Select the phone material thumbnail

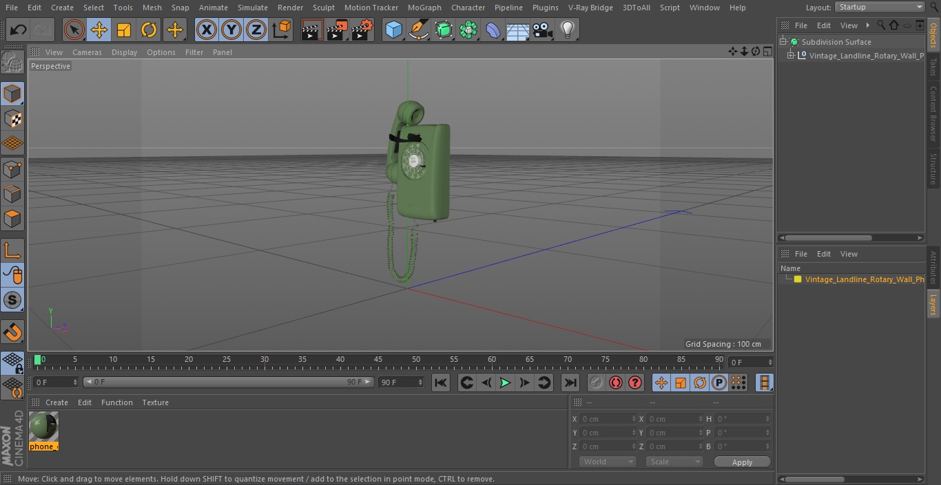click(x=43, y=427)
